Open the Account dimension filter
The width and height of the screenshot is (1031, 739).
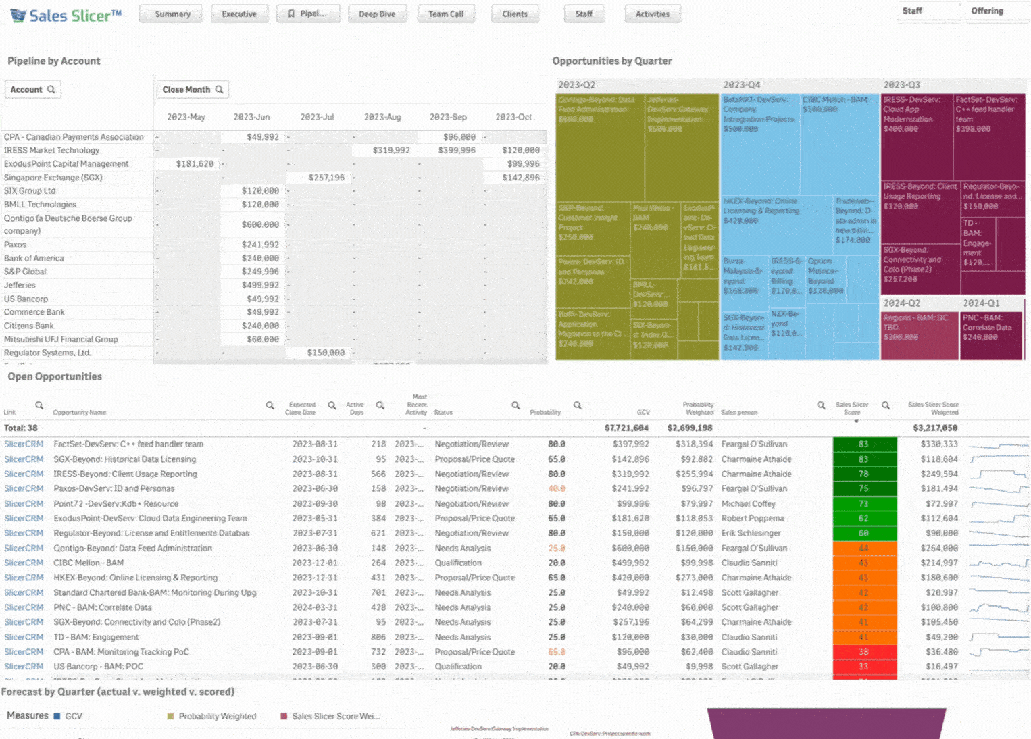32,89
